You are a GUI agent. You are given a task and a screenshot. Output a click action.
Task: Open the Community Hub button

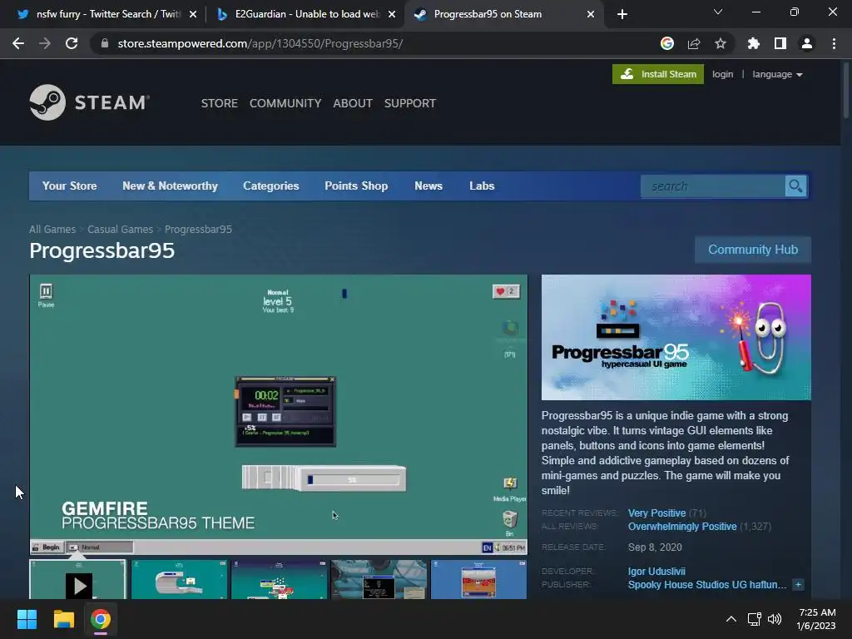point(753,250)
